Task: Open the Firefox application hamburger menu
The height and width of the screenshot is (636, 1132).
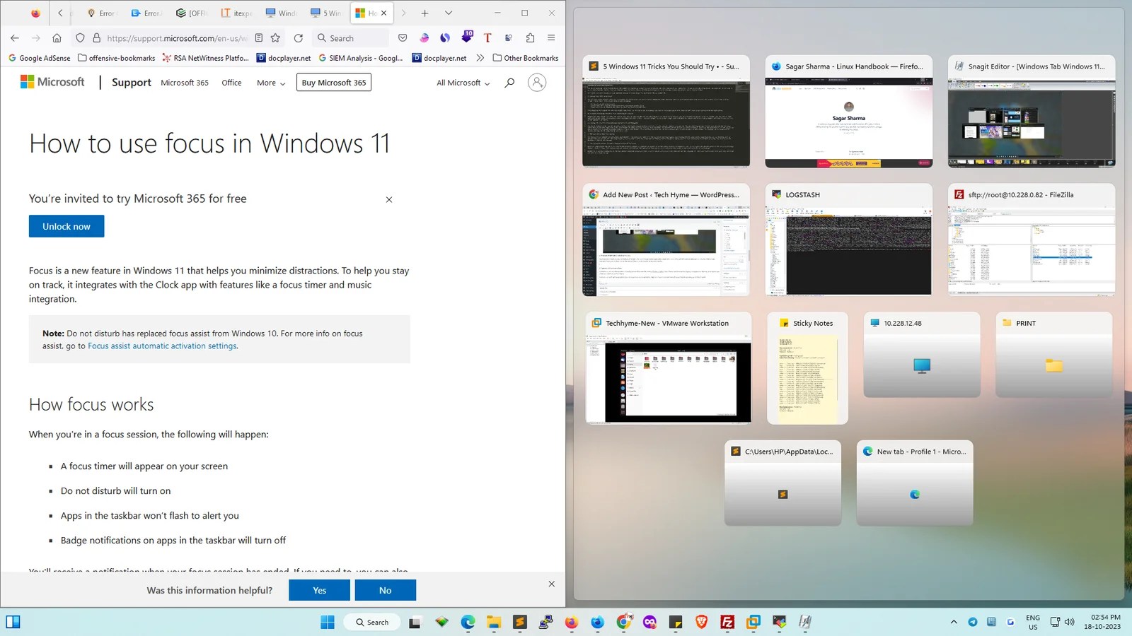Action: 551,38
